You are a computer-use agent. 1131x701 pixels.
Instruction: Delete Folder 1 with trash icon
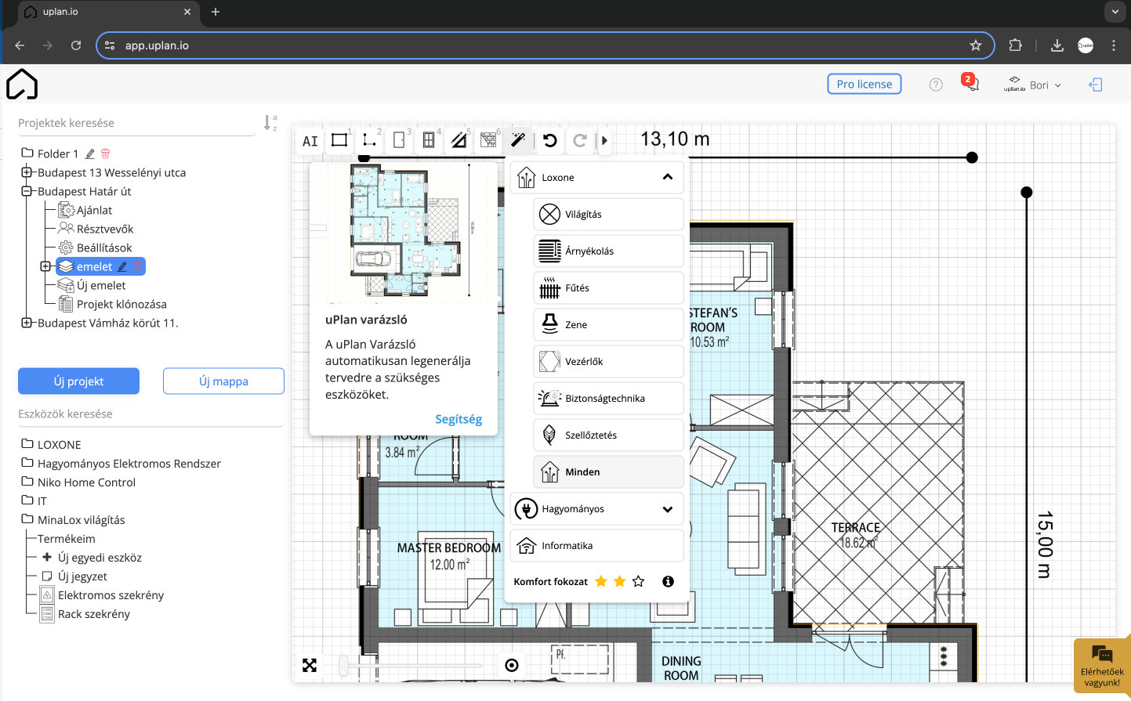(x=106, y=154)
